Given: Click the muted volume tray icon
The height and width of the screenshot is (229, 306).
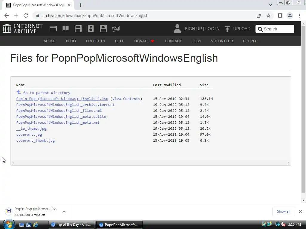Looking at the screenshot, I should [283, 225].
